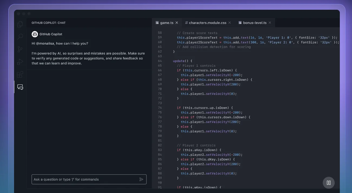Open the Search view icon
Image resolution: width=352 pixels, height=193 pixels.
(20, 37)
